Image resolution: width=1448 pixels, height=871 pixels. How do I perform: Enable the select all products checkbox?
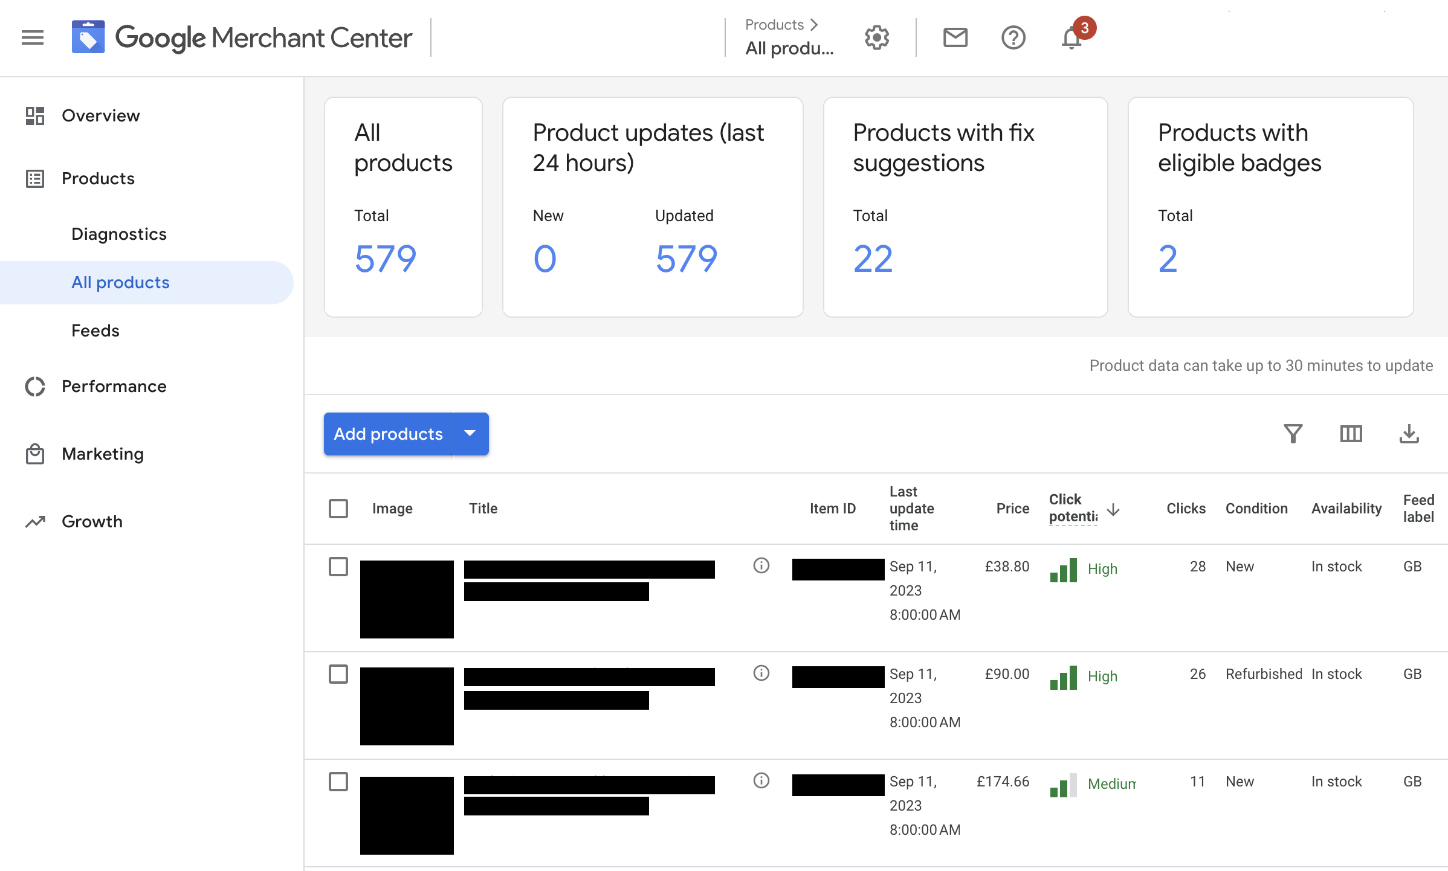(338, 509)
